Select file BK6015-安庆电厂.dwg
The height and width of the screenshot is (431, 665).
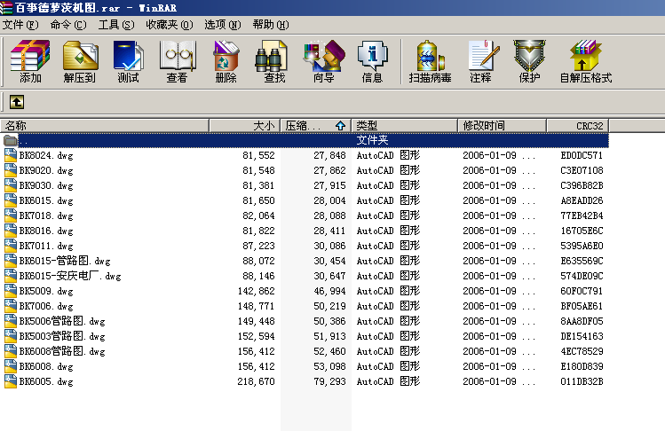coord(70,276)
